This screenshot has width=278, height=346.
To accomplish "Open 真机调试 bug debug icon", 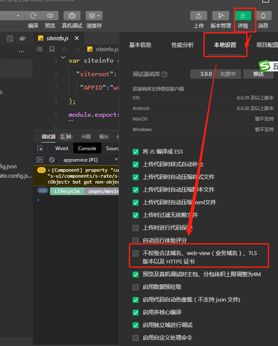I will pos(72,16).
